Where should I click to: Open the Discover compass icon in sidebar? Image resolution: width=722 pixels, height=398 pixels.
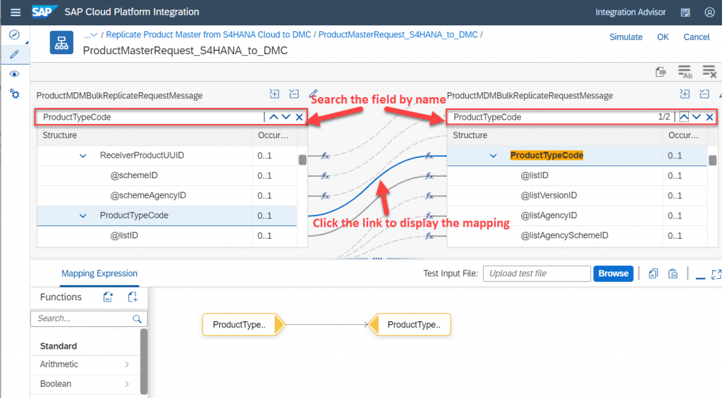tap(15, 35)
